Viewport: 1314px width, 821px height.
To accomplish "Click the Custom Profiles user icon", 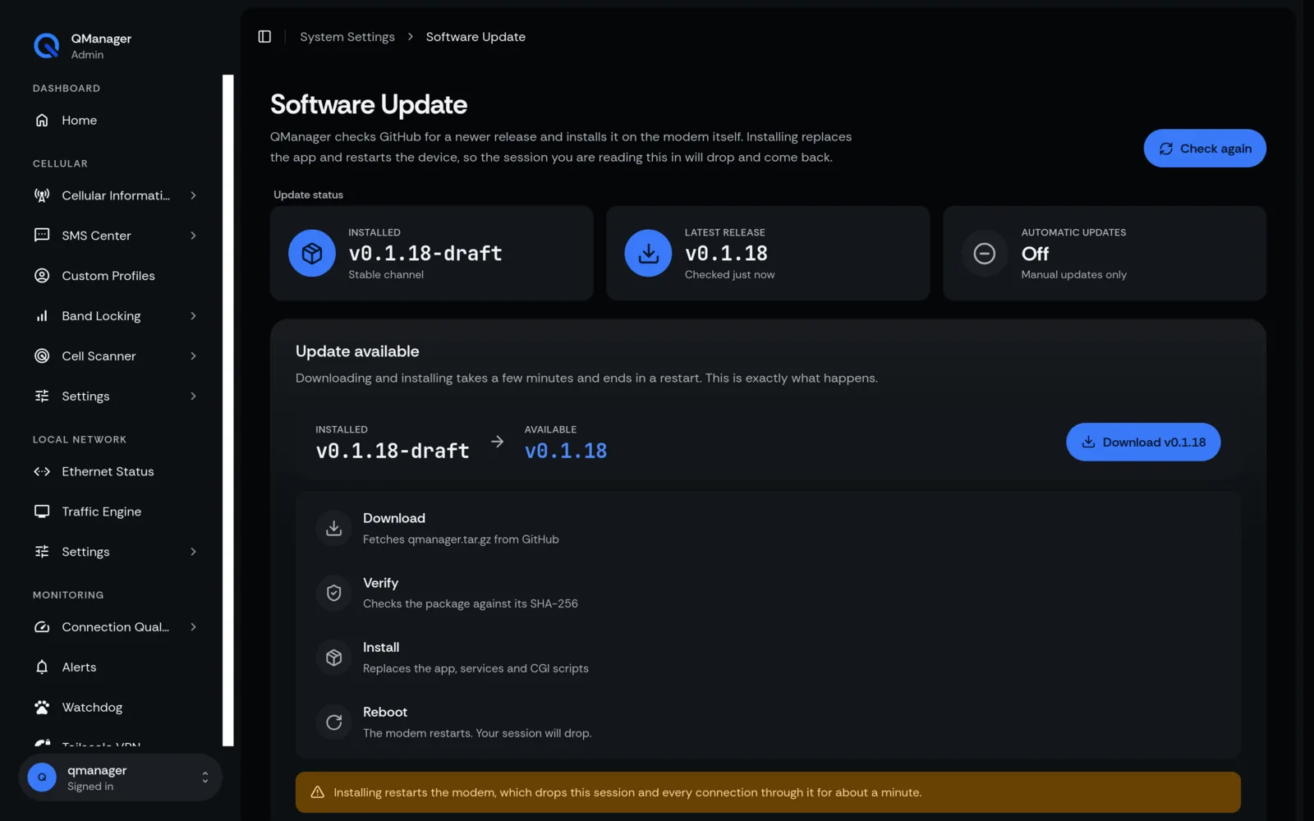I will point(42,276).
